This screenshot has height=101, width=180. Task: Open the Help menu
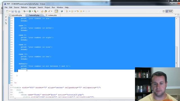(x=67, y=7)
